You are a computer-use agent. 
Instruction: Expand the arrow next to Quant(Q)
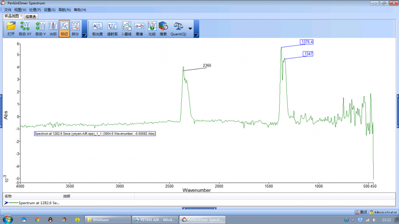190,28
